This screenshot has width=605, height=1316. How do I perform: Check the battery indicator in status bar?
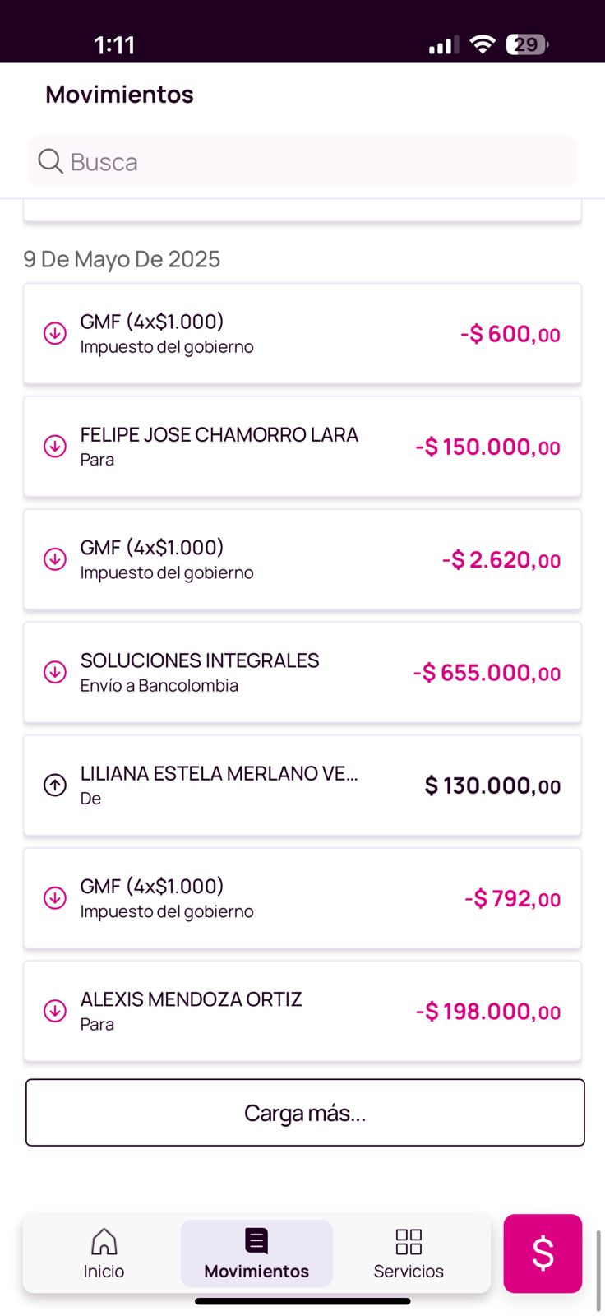pos(527,44)
